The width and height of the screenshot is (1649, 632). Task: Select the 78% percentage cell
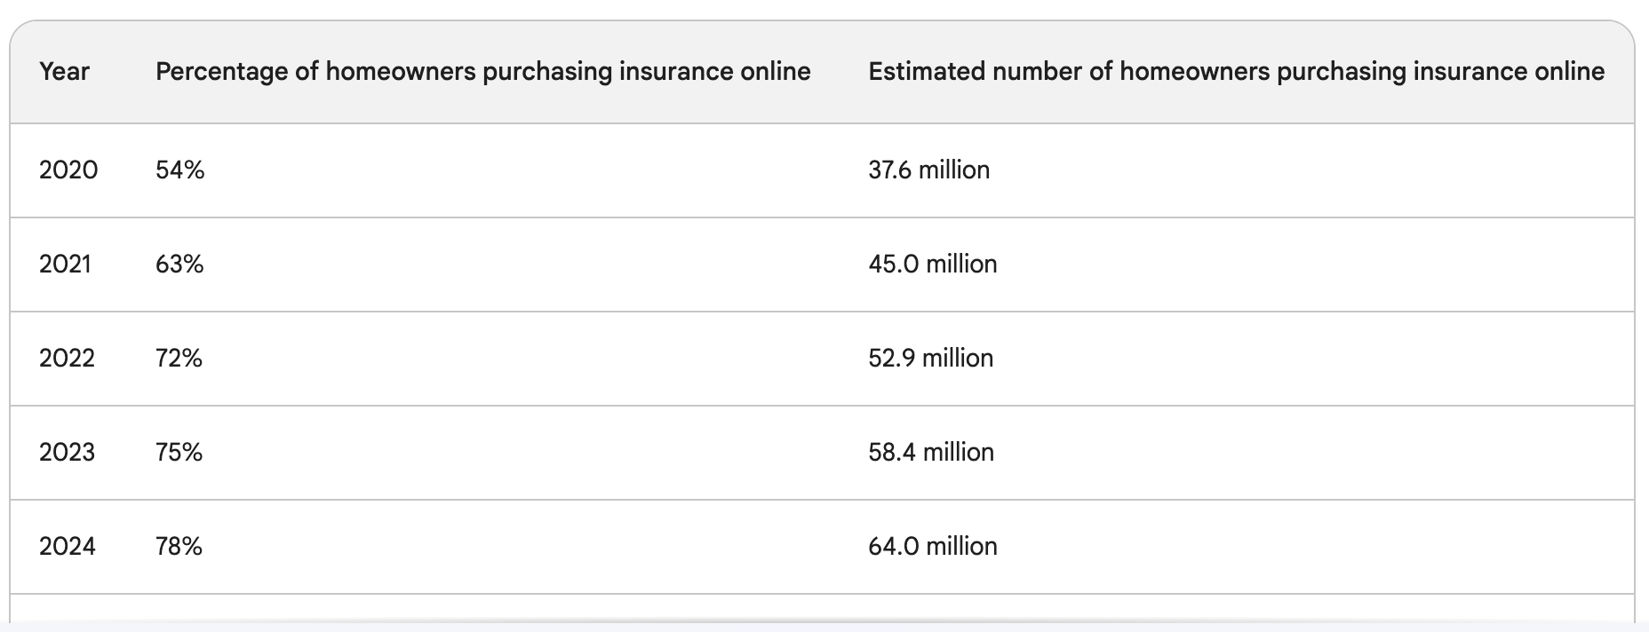point(179,547)
